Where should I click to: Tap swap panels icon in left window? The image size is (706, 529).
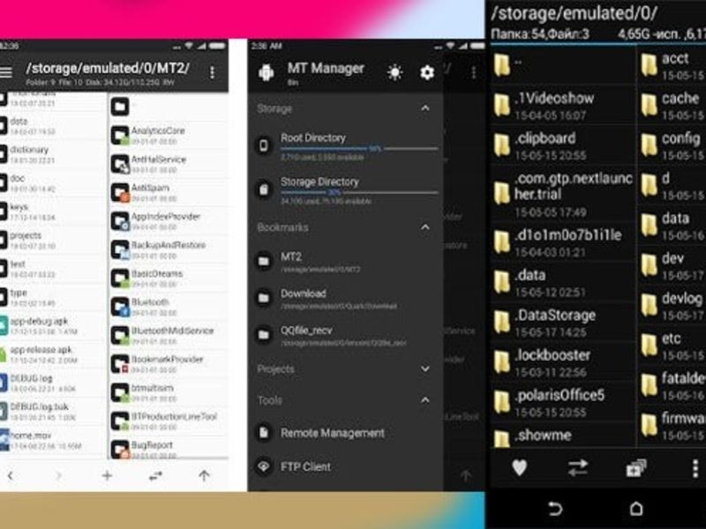tap(155, 475)
